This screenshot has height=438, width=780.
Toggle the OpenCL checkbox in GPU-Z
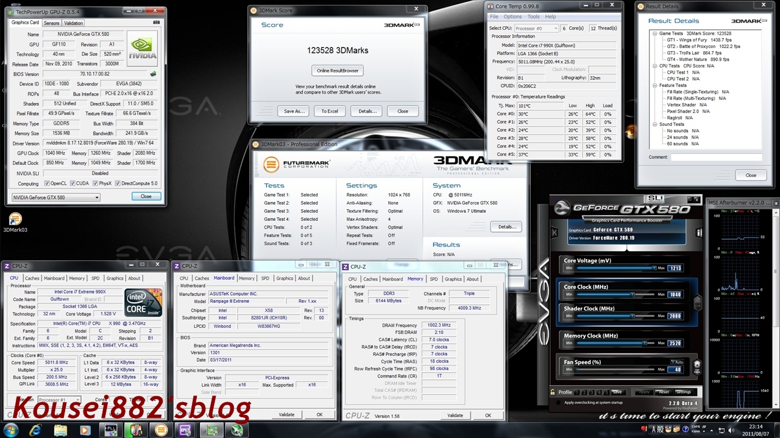[48, 183]
